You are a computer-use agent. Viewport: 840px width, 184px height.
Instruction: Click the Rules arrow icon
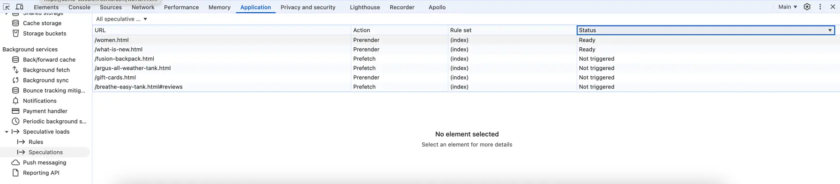tap(21, 142)
